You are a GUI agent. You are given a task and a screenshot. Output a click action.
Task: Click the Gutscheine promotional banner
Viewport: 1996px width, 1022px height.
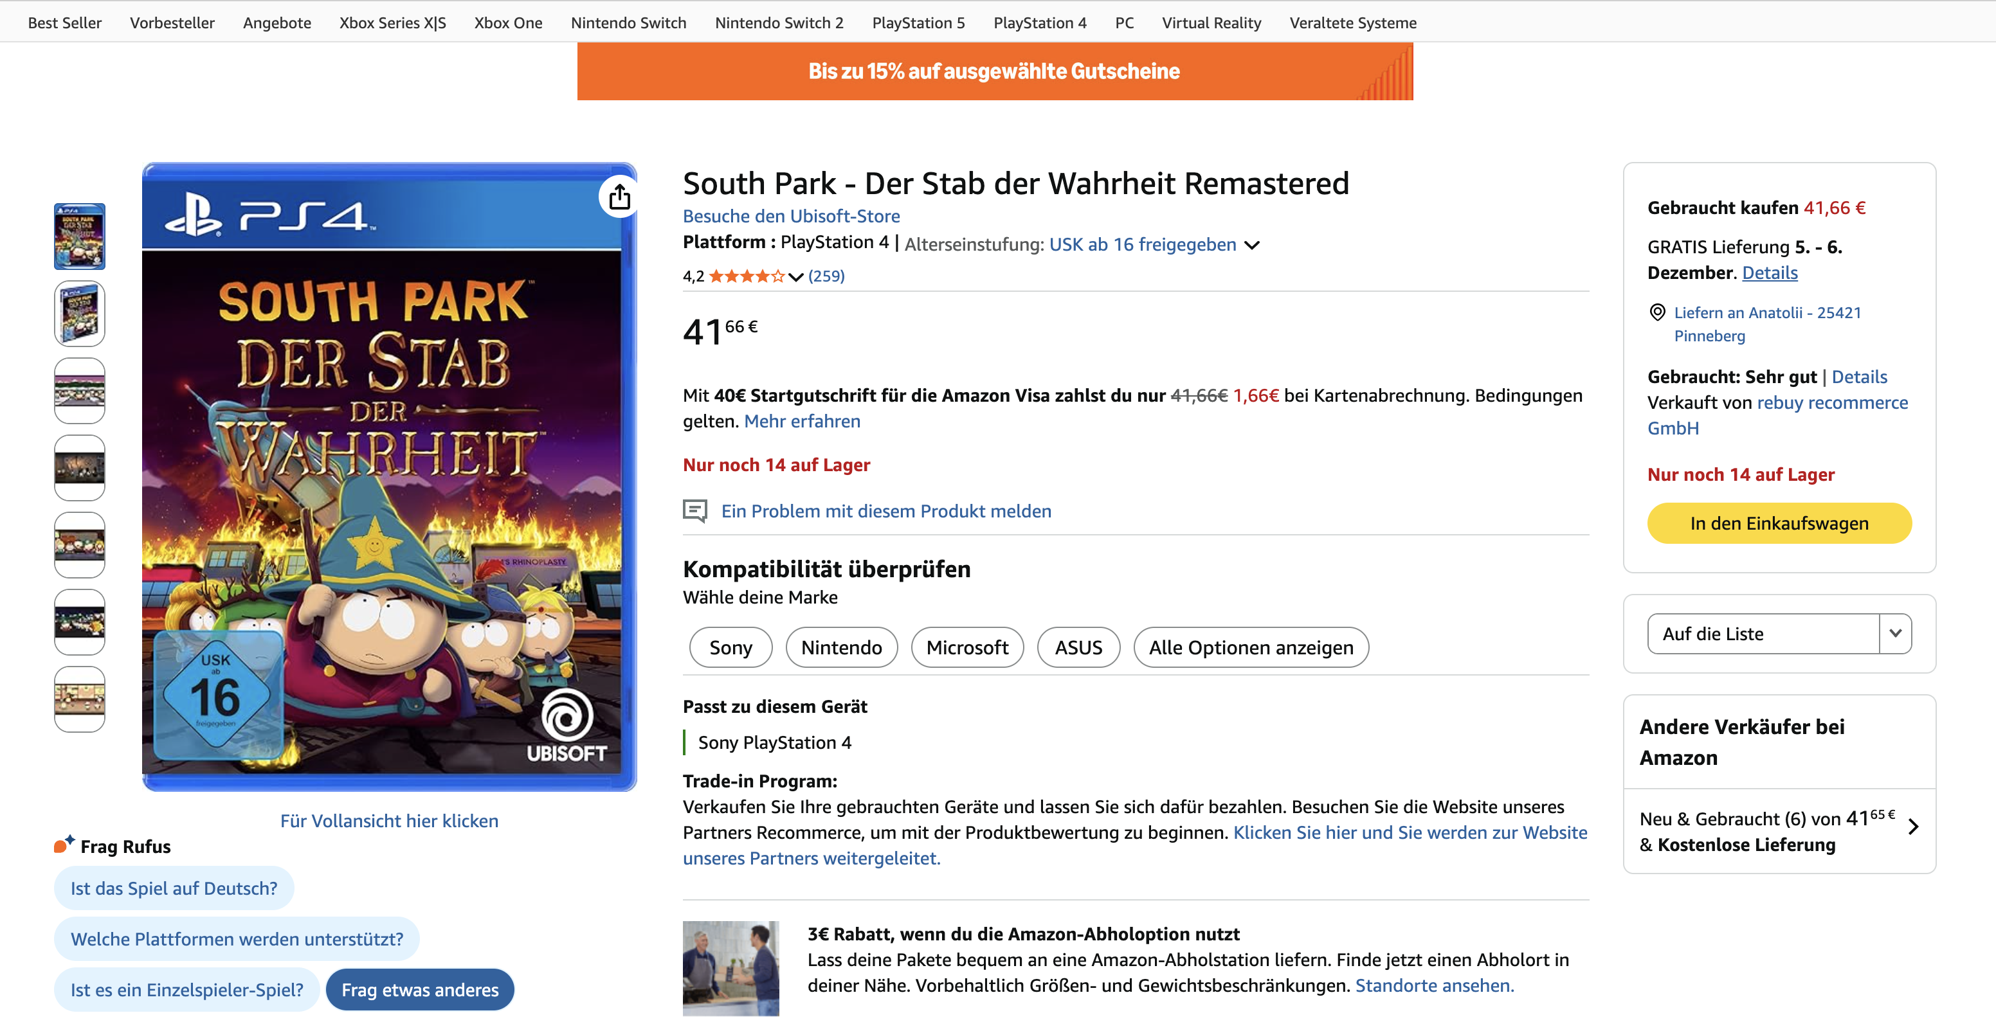pyautogui.click(x=994, y=71)
